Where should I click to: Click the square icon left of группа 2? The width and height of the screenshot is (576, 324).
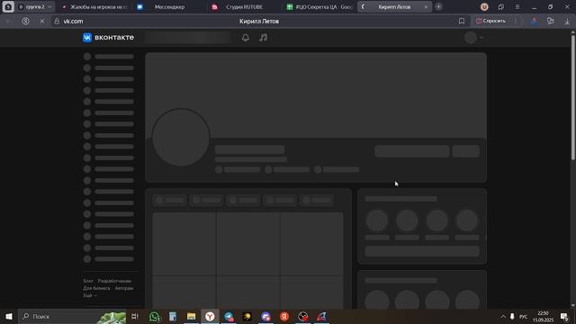click(8, 6)
